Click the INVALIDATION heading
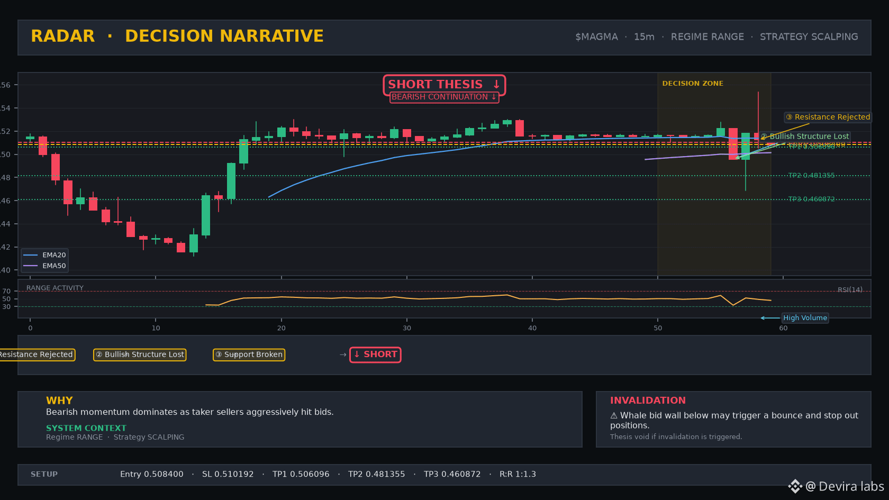 click(x=648, y=401)
